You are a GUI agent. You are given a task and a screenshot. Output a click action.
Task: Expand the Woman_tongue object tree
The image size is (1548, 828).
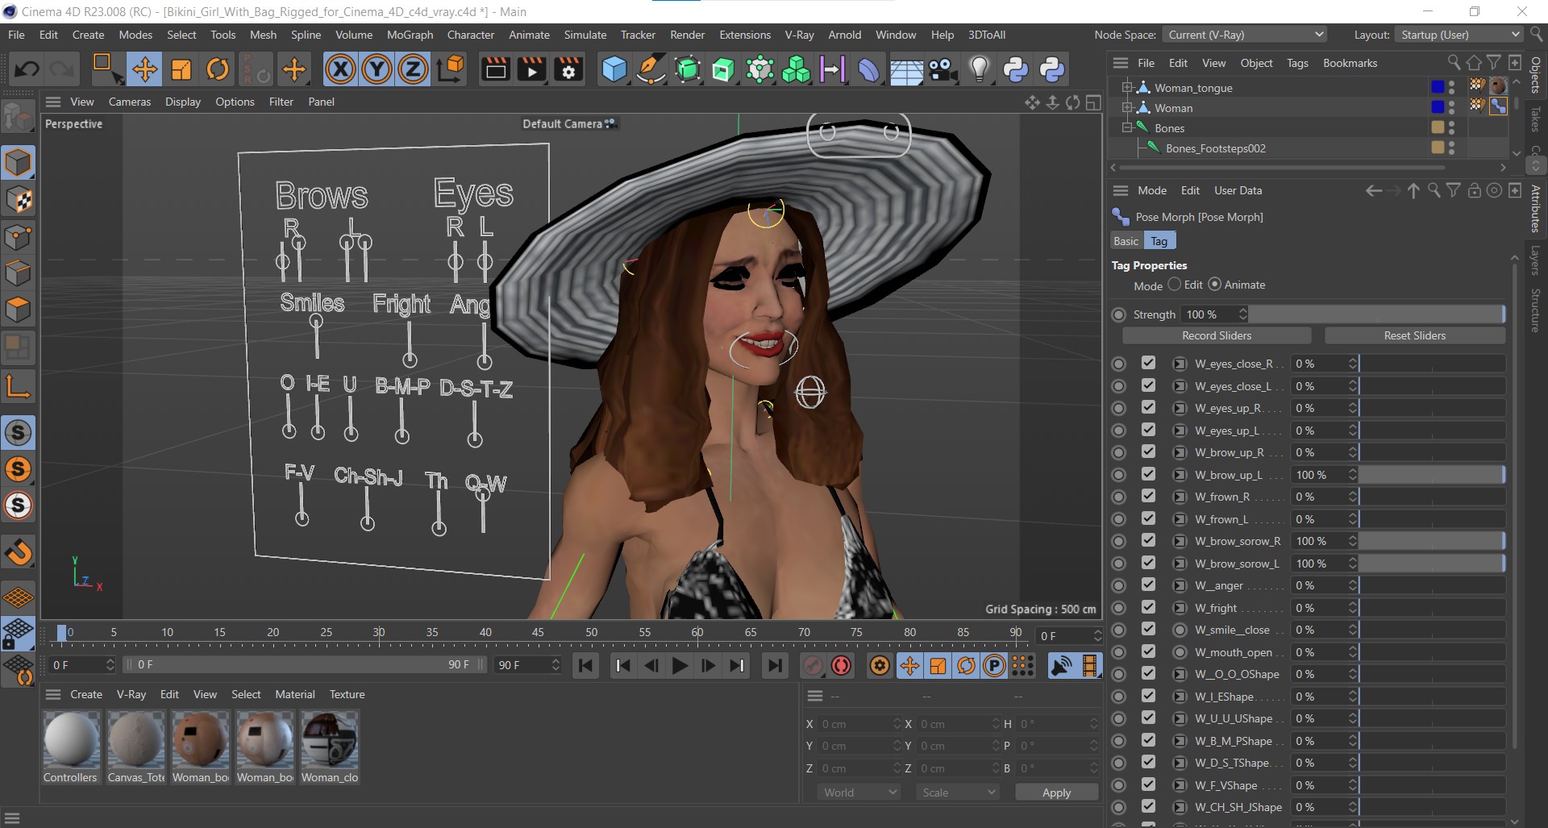point(1127,87)
